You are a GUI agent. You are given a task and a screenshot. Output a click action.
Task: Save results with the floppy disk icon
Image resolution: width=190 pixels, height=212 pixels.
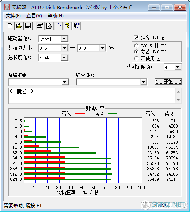[28, 26]
